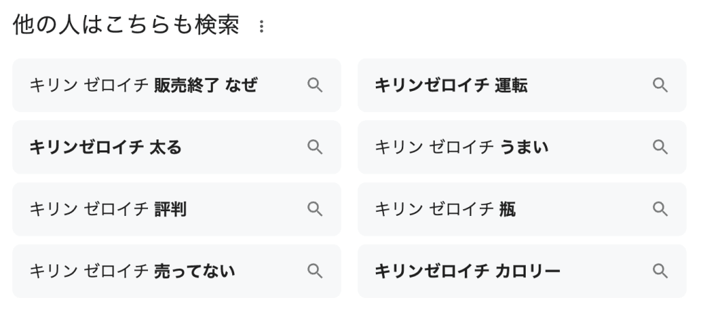Viewport: 701px width, 313px height.
Task: Open the three-dot menu next to 他の人はこちらも検索
Action: point(260,27)
